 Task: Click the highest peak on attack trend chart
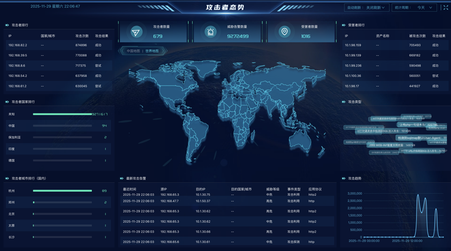[x=418, y=195]
